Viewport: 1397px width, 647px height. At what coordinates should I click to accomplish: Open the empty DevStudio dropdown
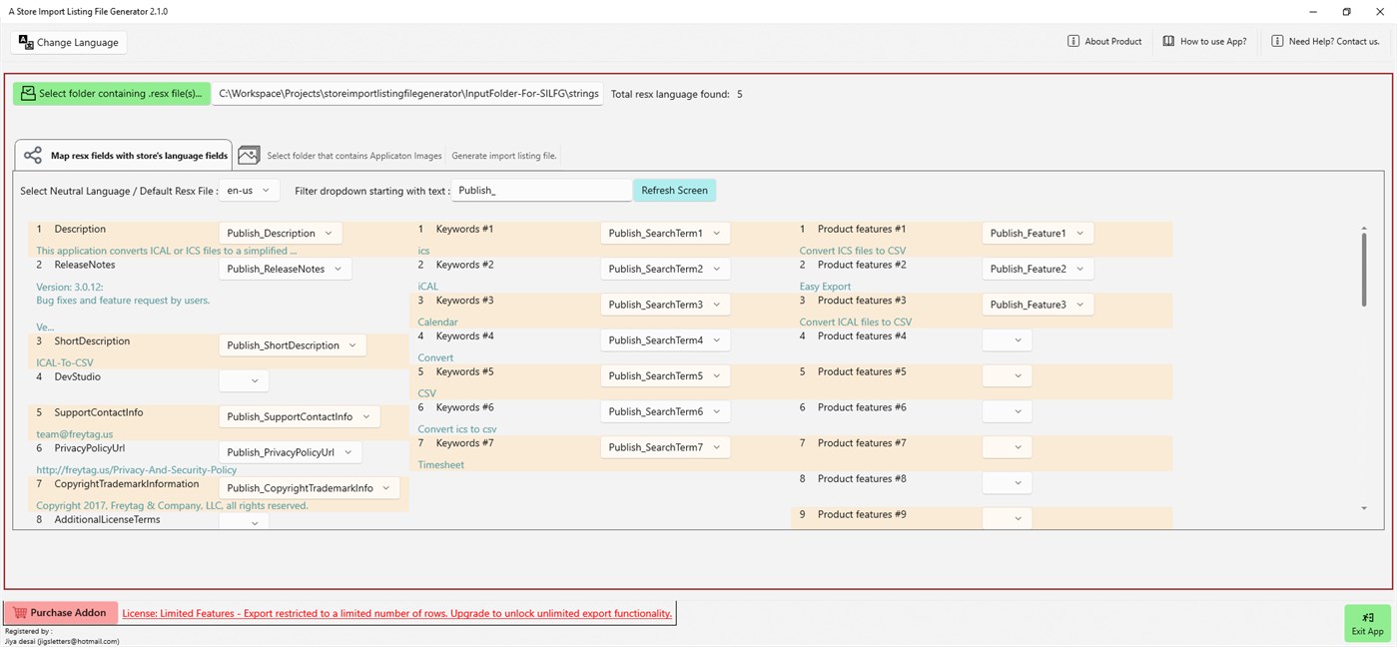click(x=244, y=381)
